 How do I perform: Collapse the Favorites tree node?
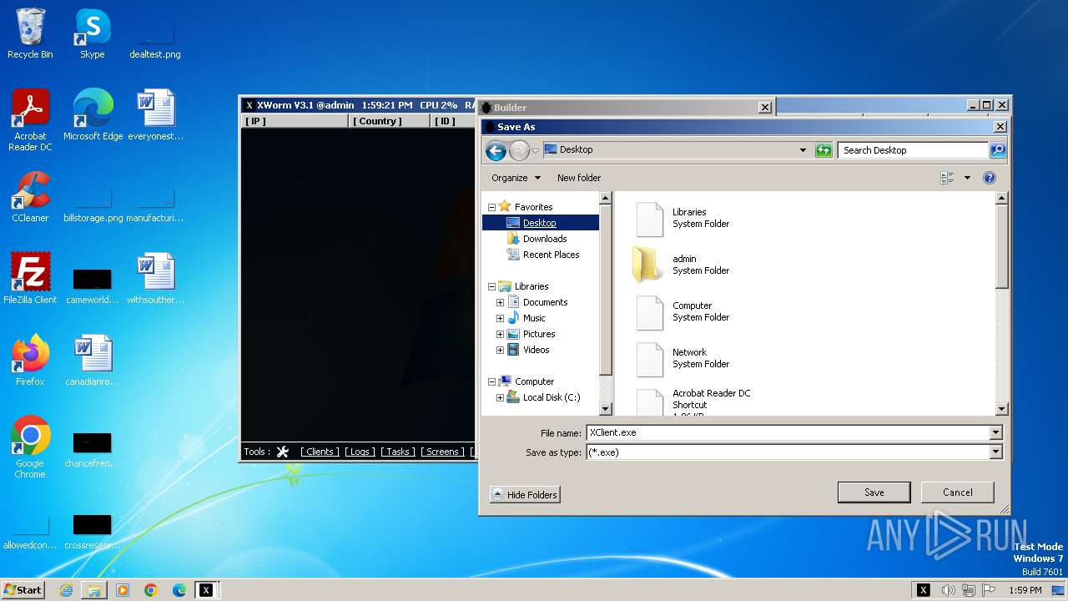click(491, 207)
